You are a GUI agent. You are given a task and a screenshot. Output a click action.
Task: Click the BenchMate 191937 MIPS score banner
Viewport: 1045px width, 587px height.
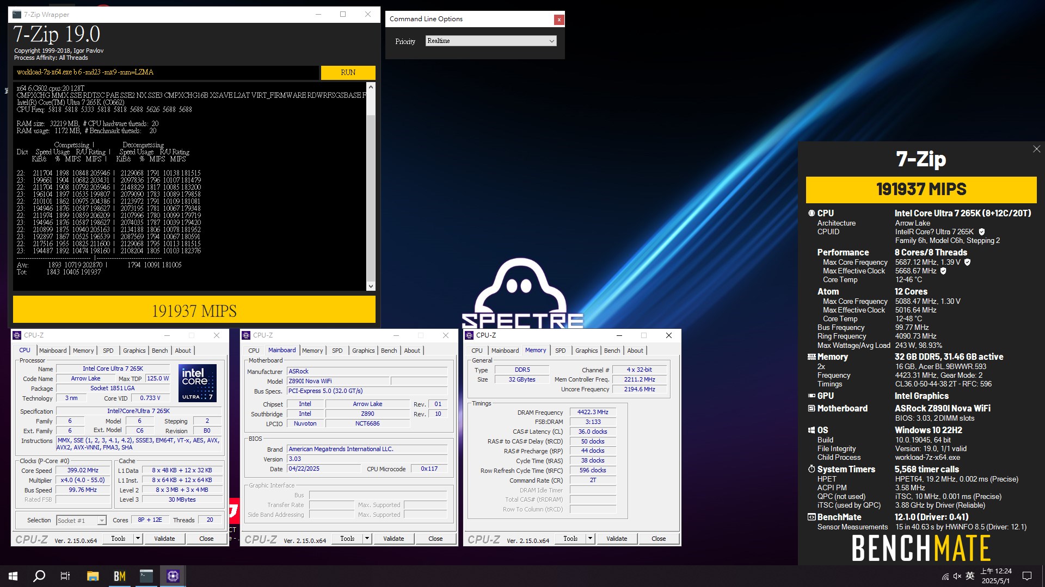[921, 190]
